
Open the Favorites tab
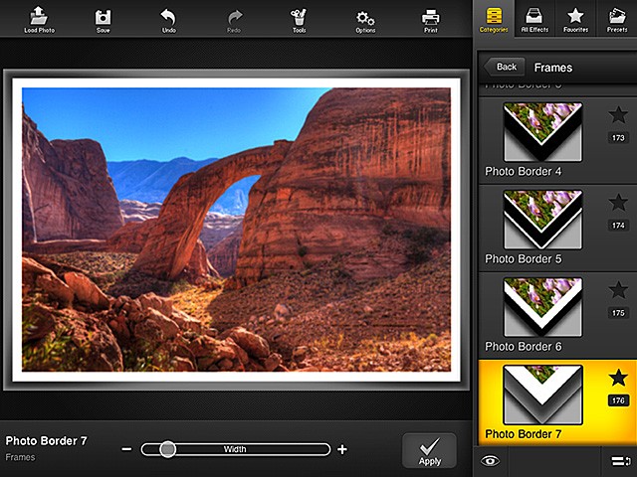pos(575,18)
